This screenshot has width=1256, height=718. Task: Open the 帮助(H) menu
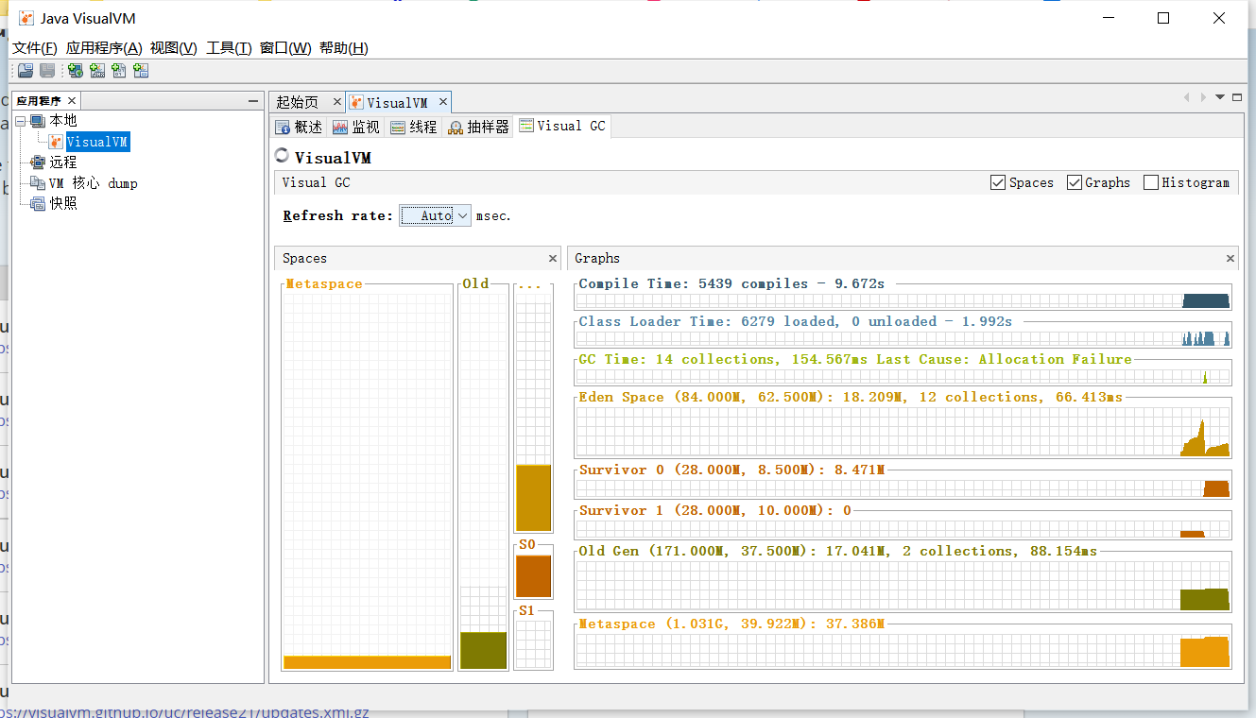click(x=344, y=48)
